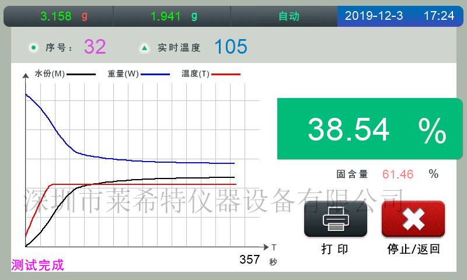Select the green dot beside 序号
The image size is (467, 280).
tap(33, 48)
